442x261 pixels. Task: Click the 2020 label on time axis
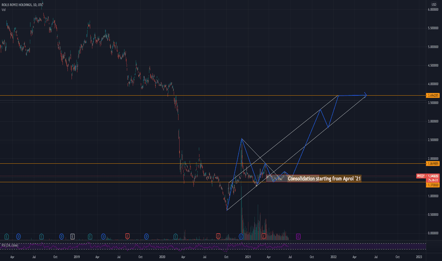(162, 257)
